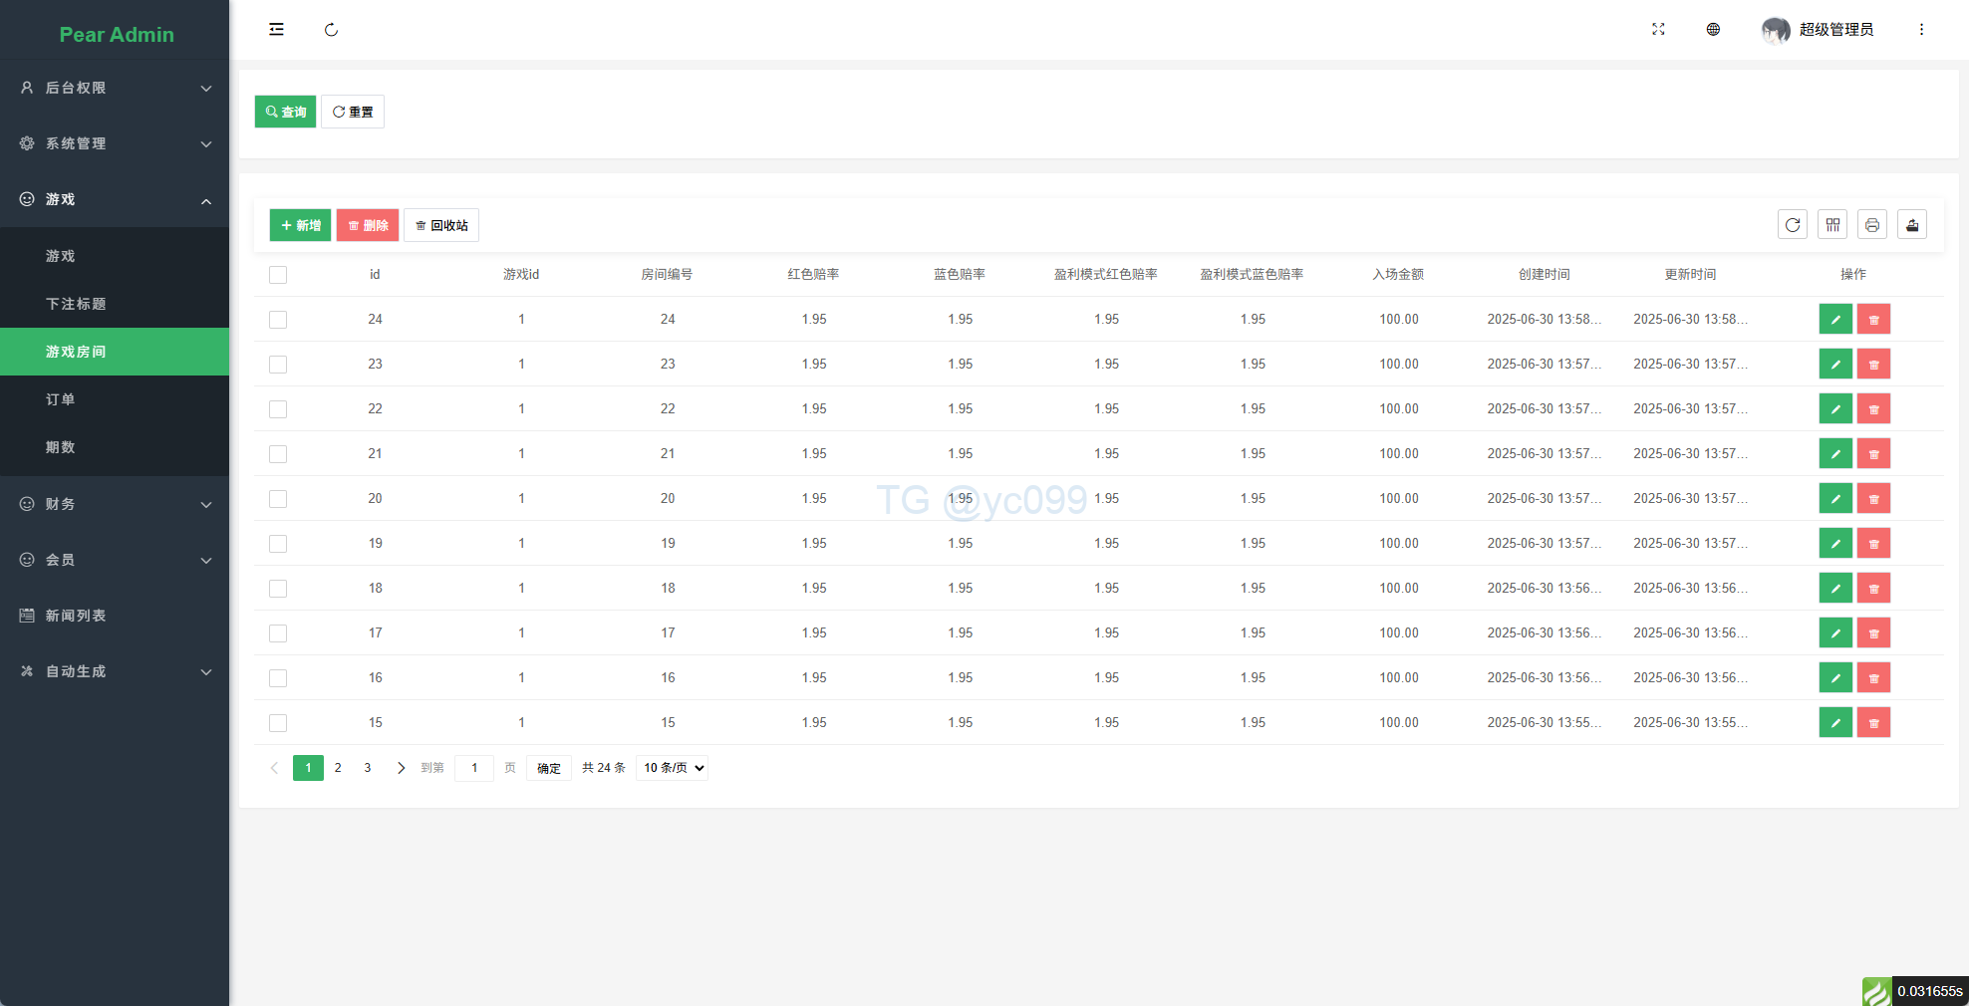Collapse the sidebar with the menu fold icon
Viewport: 1969px width, 1006px height.
[x=276, y=30]
